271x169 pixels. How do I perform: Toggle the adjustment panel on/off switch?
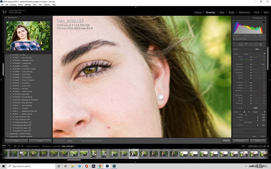[x=235, y=136]
